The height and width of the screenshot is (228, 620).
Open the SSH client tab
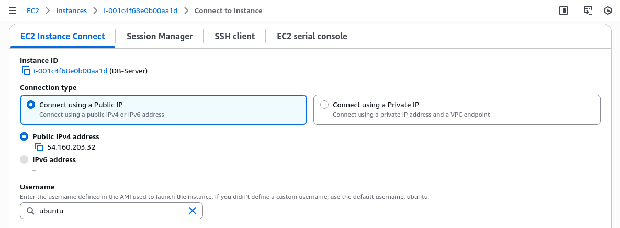(x=234, y=36)
